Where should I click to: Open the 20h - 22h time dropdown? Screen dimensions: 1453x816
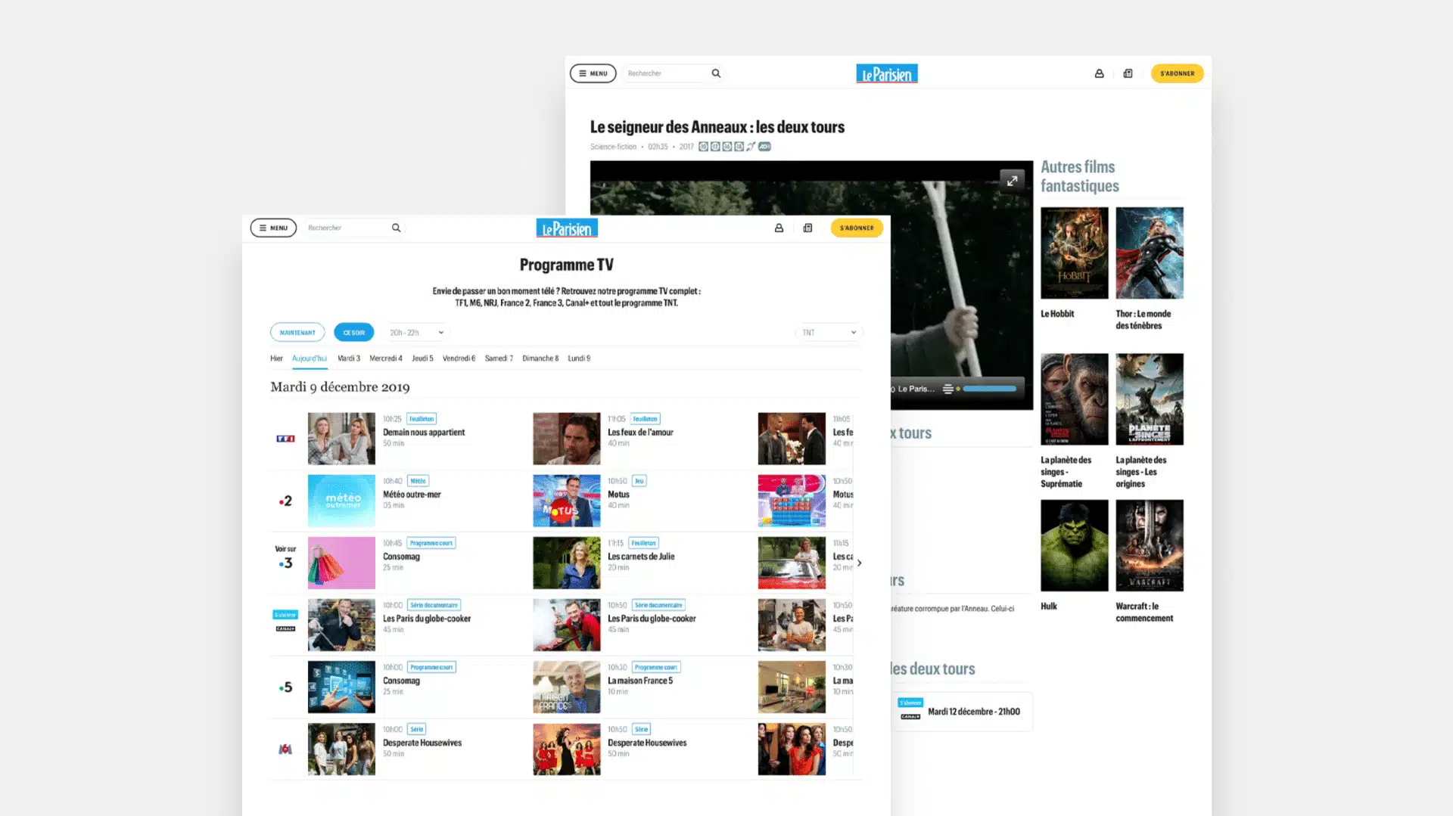416,333
